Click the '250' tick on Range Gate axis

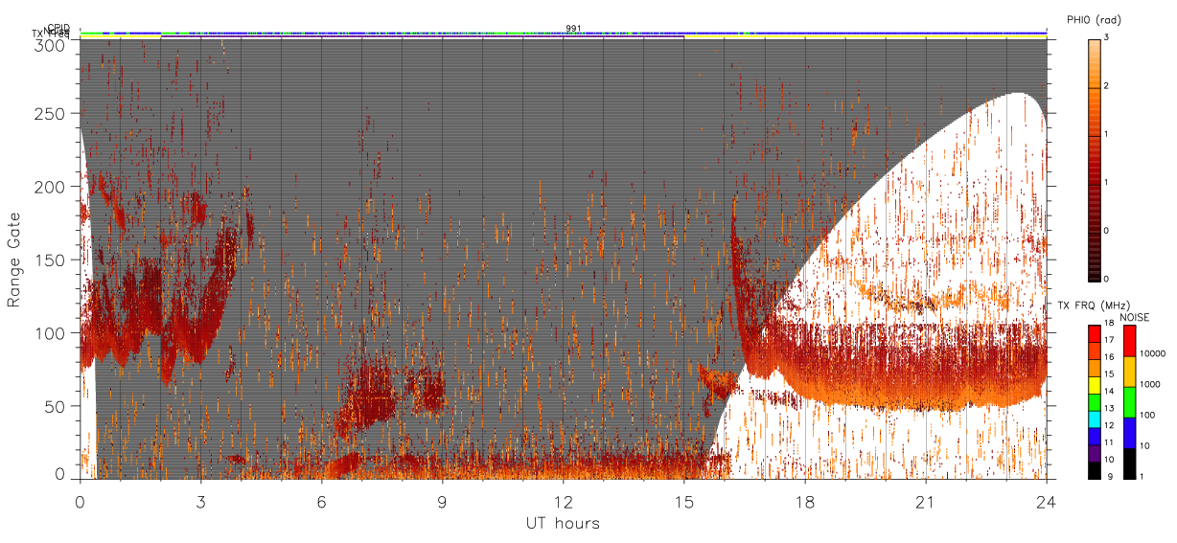point(52,113)
